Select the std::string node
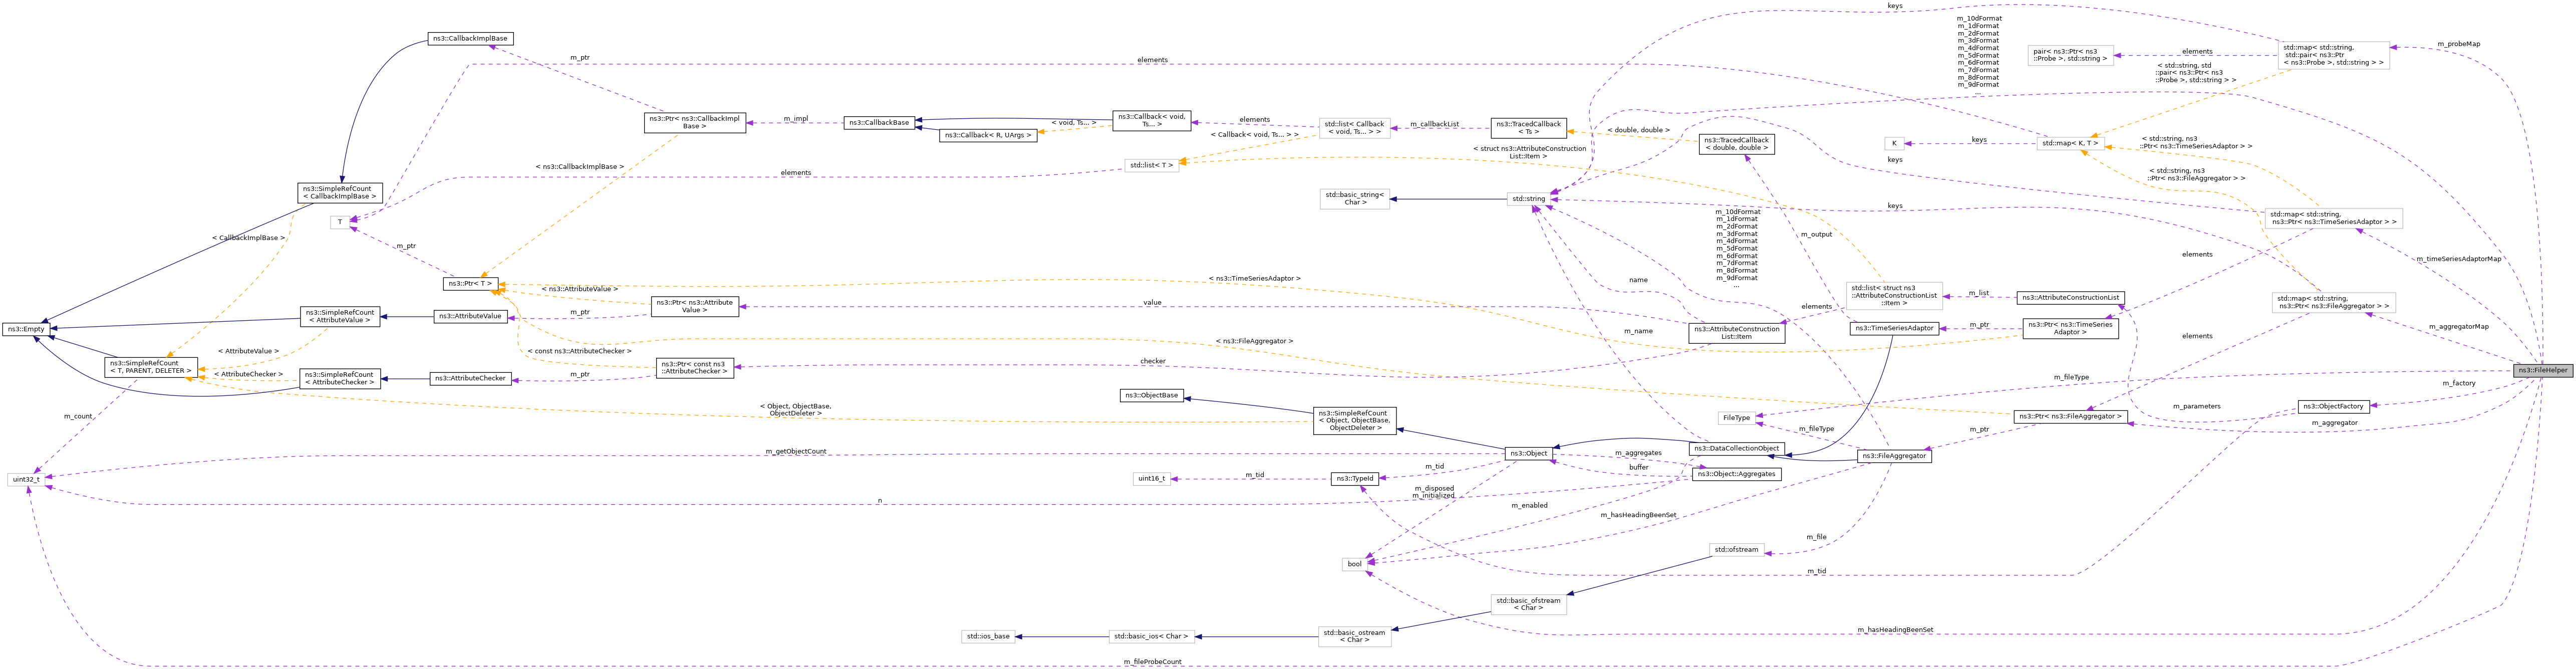2576x669 pixels. click(1528, 199)
